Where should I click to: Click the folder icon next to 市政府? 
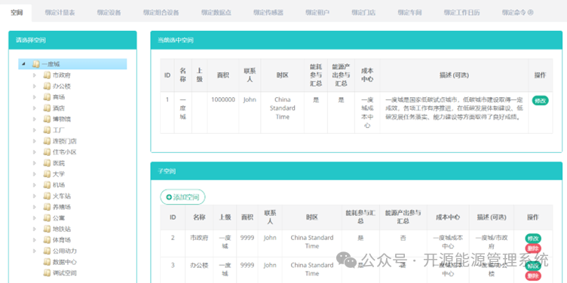click(47, 75)
